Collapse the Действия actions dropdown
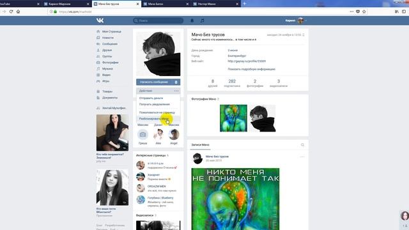 158,91
